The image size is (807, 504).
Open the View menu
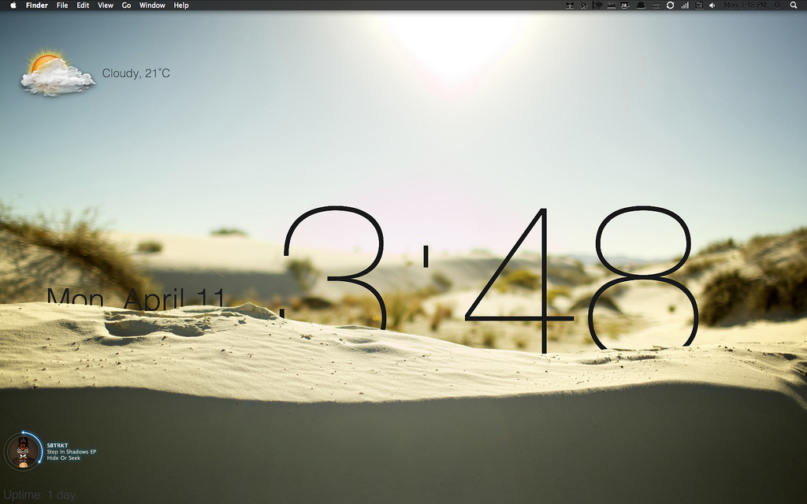coord(106,6)
